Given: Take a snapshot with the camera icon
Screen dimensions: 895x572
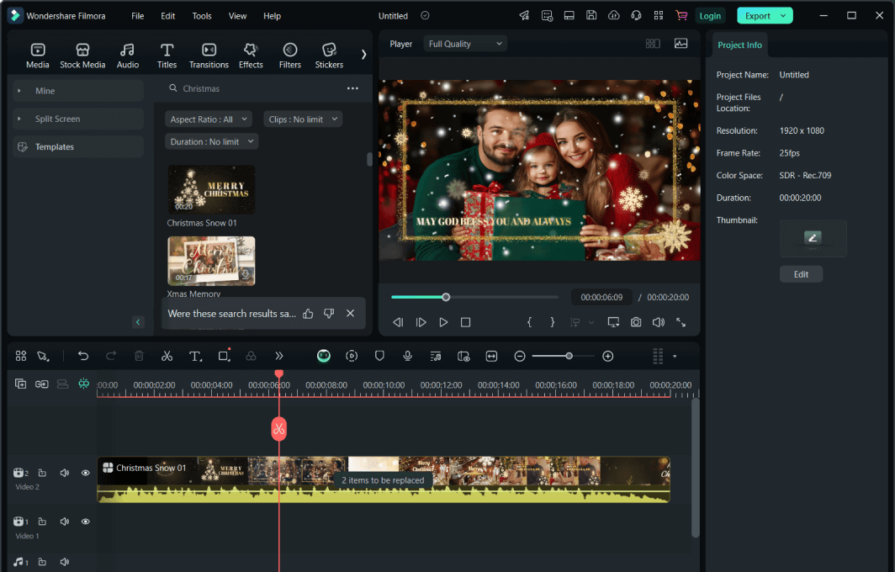Looking at the screenshot, I should (x=636, y=322).
